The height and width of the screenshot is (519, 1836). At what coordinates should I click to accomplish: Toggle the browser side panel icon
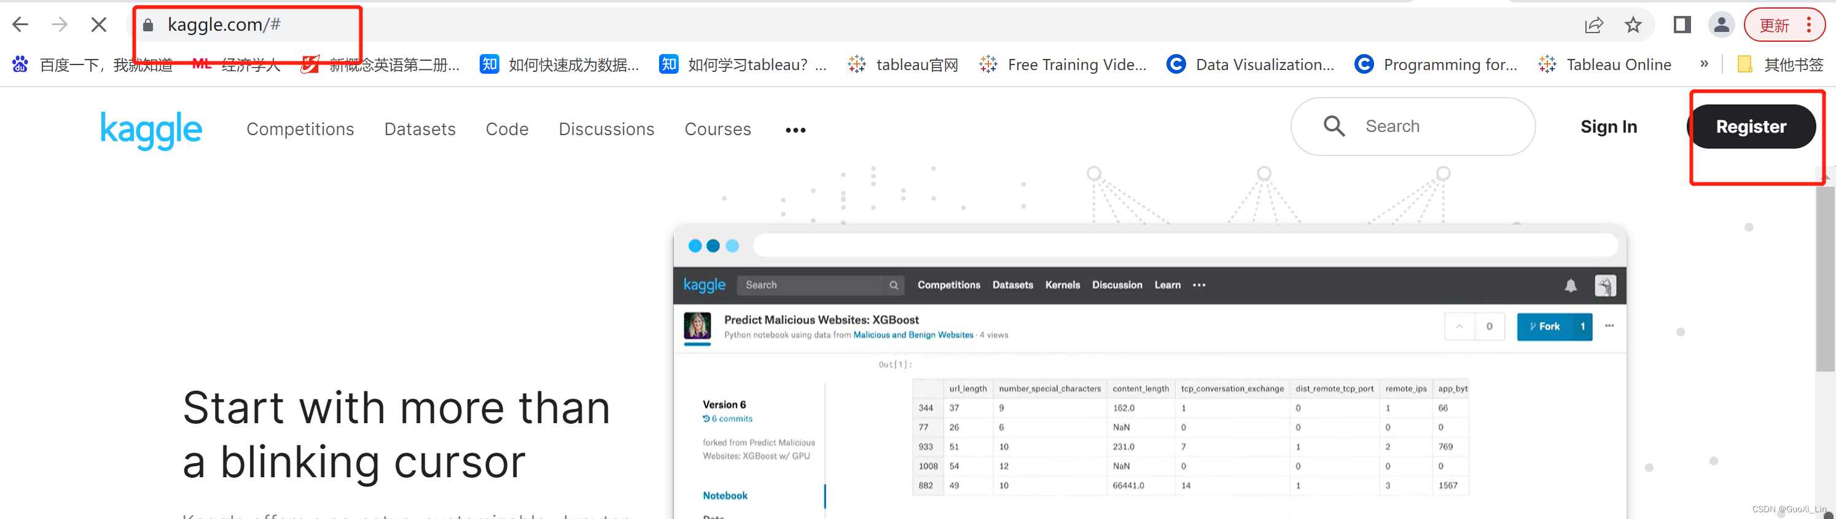(1682, 26)
